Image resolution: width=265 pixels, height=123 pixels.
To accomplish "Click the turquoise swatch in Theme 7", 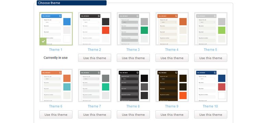I will pyautogui.click(x=106, y=87).
